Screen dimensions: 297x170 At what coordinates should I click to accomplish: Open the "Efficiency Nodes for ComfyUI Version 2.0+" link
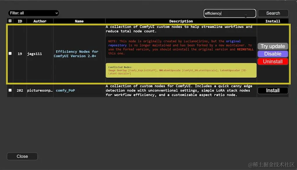click(76, 54)
